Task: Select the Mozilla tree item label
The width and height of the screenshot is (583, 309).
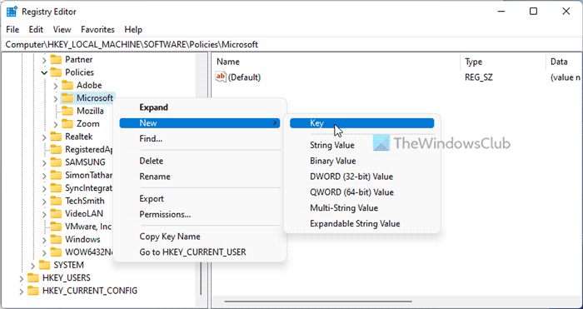Action: (90, 111)
